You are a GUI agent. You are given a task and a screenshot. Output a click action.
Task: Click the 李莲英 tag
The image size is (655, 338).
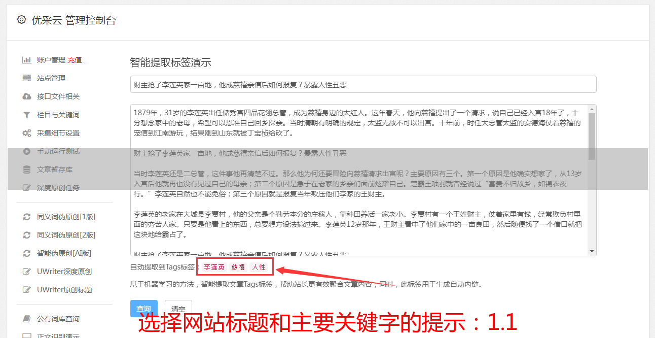point(214,267)
